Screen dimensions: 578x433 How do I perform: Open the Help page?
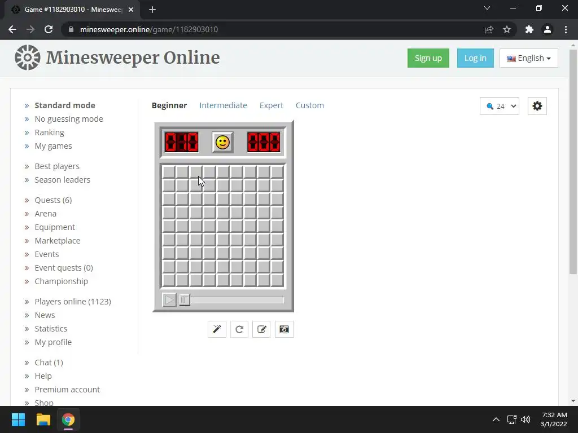click(x=43, y=376)
